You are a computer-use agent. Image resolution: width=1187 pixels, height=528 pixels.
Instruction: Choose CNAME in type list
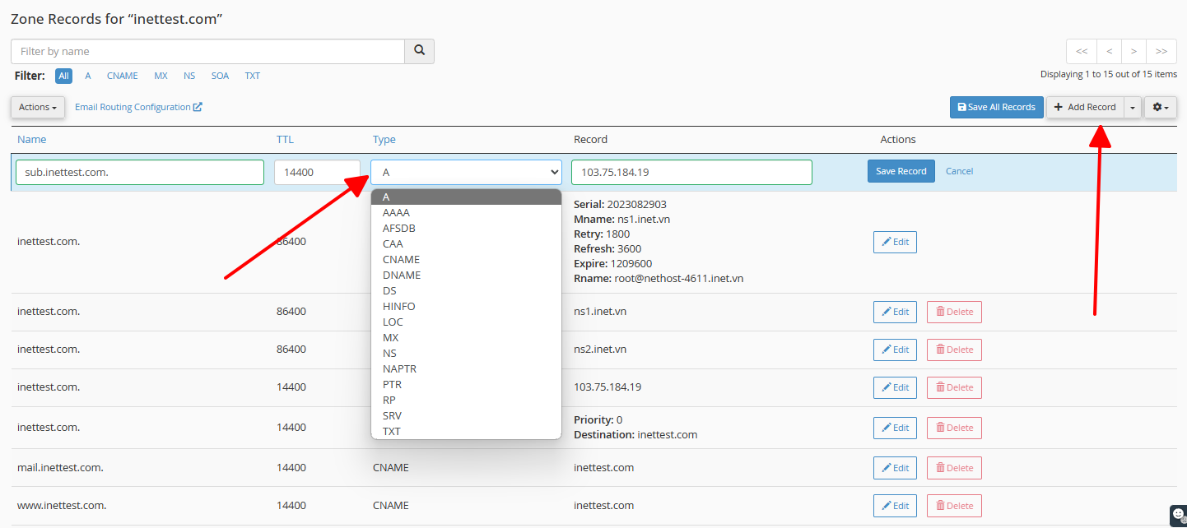[467, 259]
